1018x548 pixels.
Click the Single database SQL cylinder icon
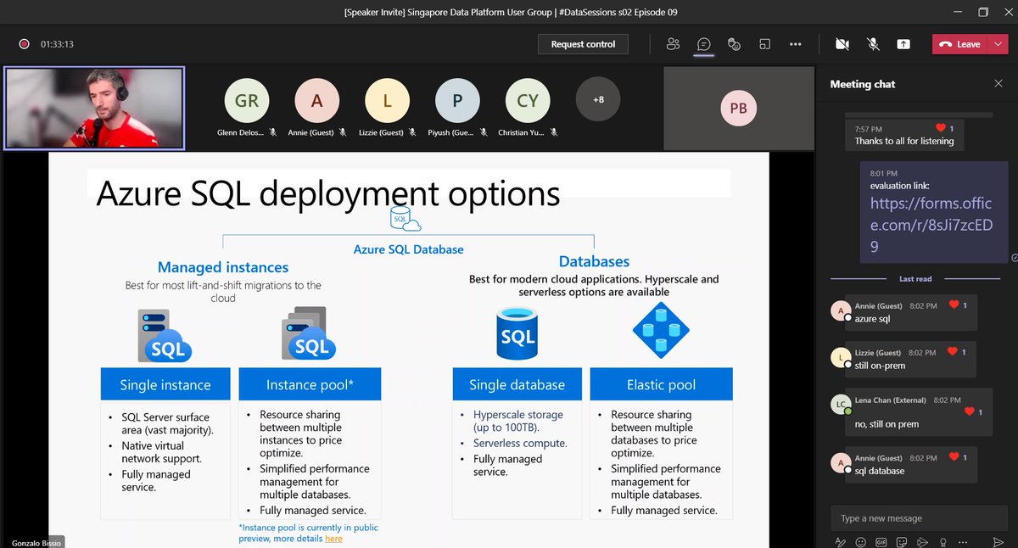tap(517, 333)
